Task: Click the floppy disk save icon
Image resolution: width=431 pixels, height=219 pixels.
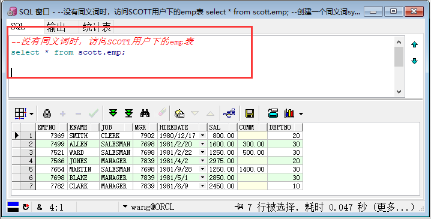Action: 250,113
